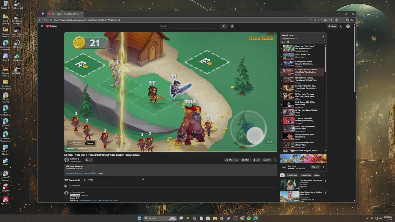Open Discord desktop shortcut
This screenshot has height=222, width=395.
6,57
